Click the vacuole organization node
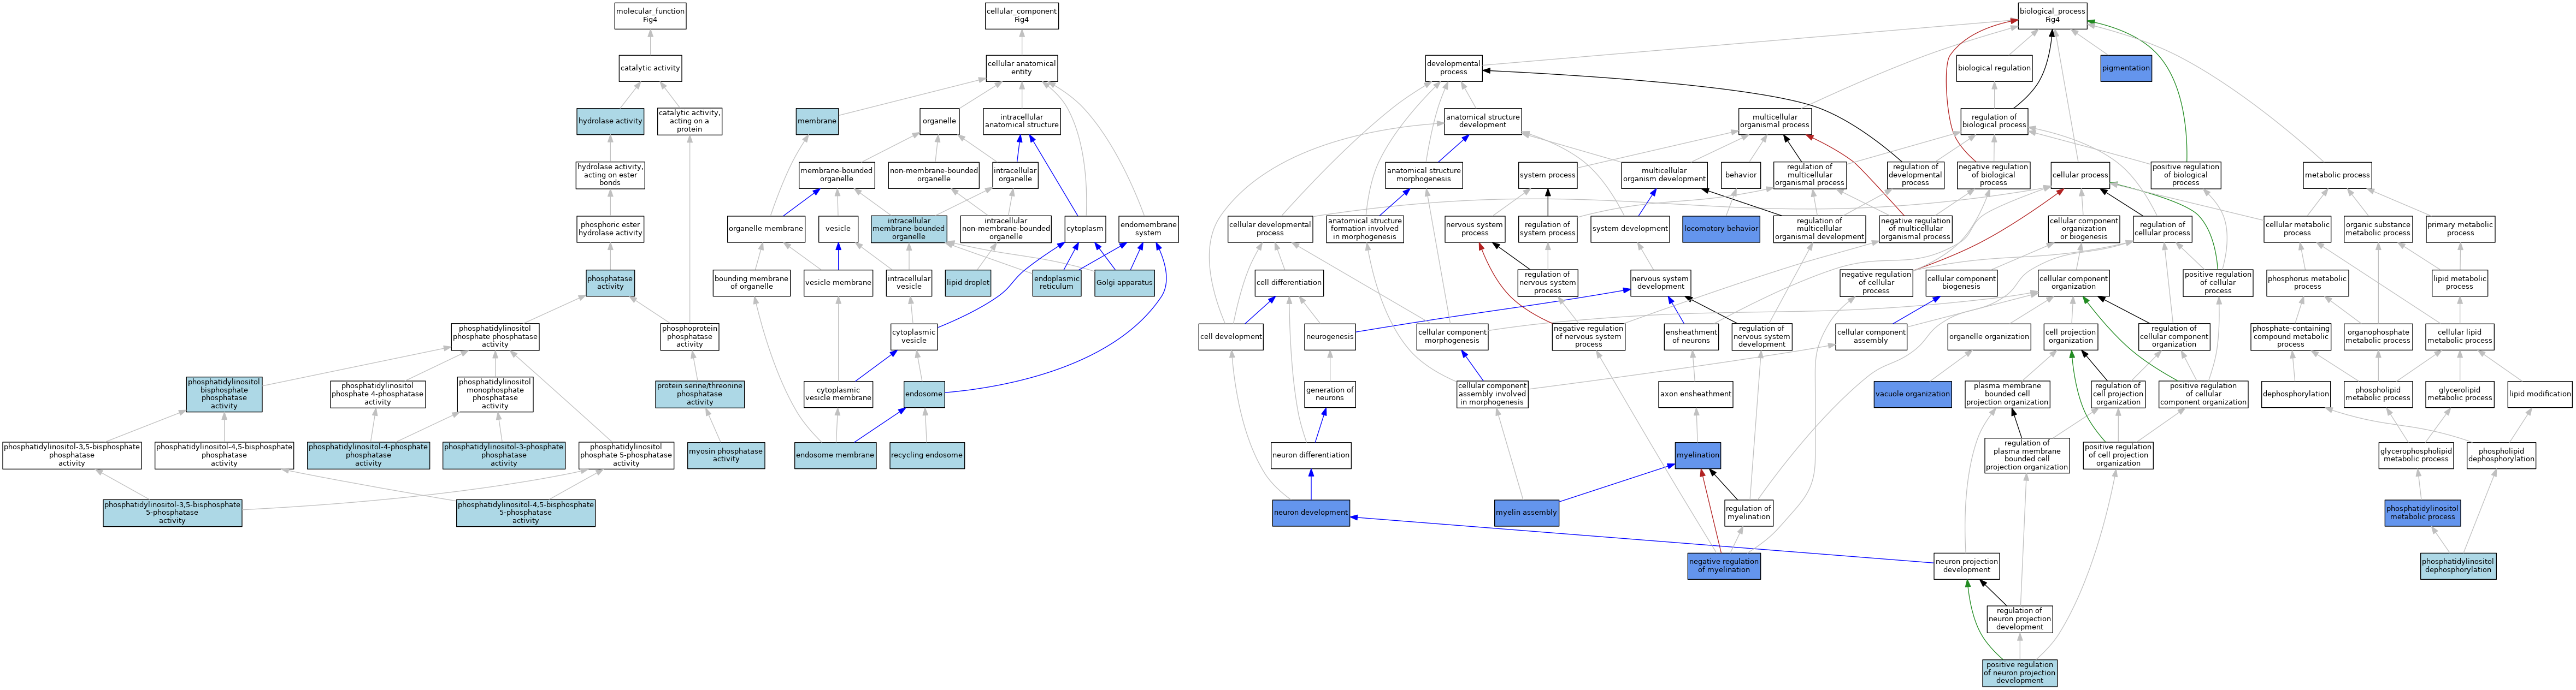2576x690 pixels. click(x=1913, y=395)
